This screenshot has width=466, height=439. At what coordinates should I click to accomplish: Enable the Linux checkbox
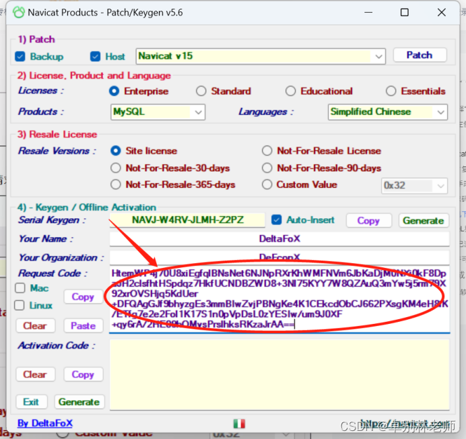coord(20,305)
